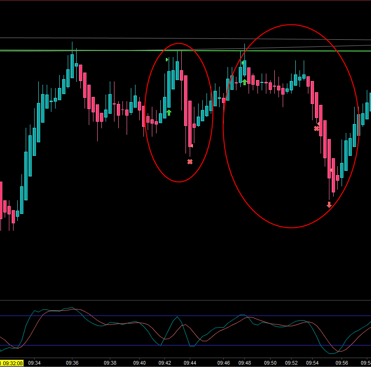Screen dimensions: 371x367
Task: Select the yellow highlighted 09:32:08 time label
Action: (x=12, y=363)
